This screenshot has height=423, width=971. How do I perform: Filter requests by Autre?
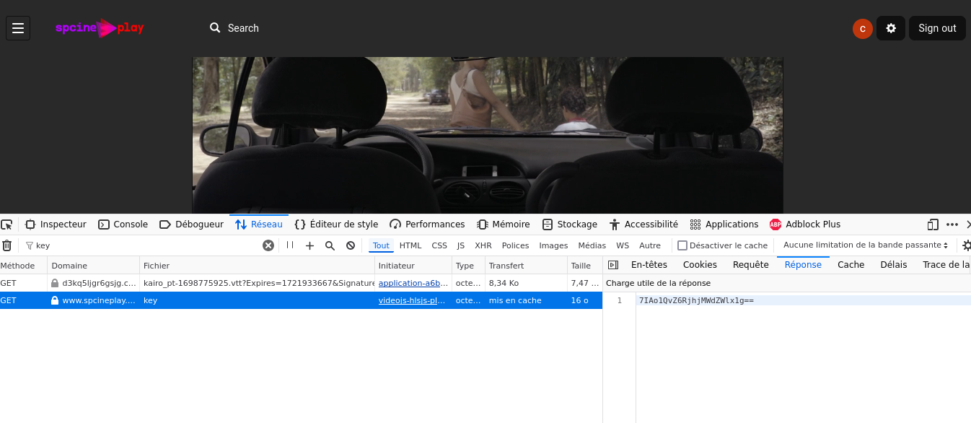(x=650, y=245)
